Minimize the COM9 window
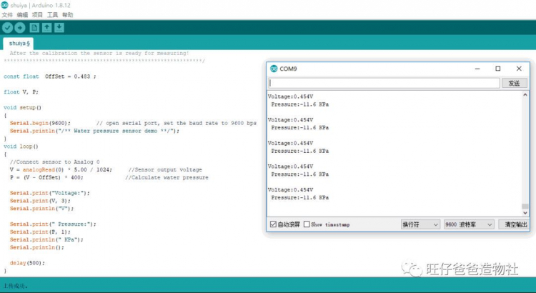The image size is (536, 293). [477, 69]
